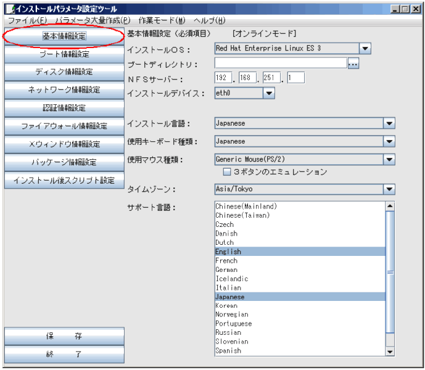Open ネットワーク情報設定 settings
The width and height of the screenshot is (425, 370).
click(x=64, y=90)
